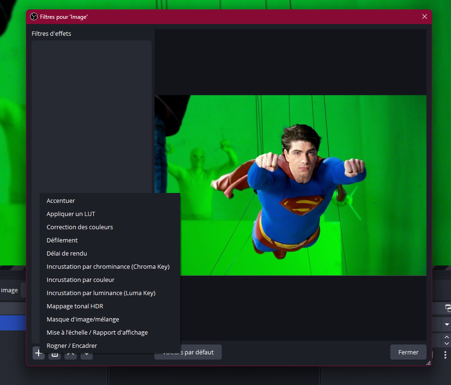Open the dropdown arrow in the OBS main window
Image resolution: width=451 pixels, height=385 pixels.
[447, 324]
